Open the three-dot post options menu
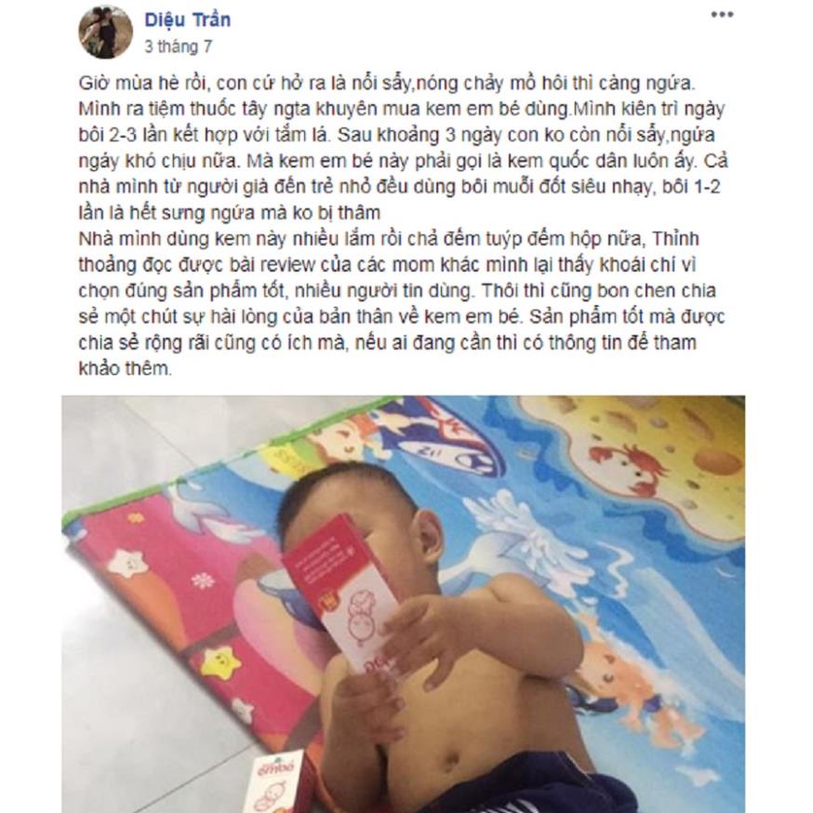The width and height of the screenshot is (813, 813). tap(722, 15)
